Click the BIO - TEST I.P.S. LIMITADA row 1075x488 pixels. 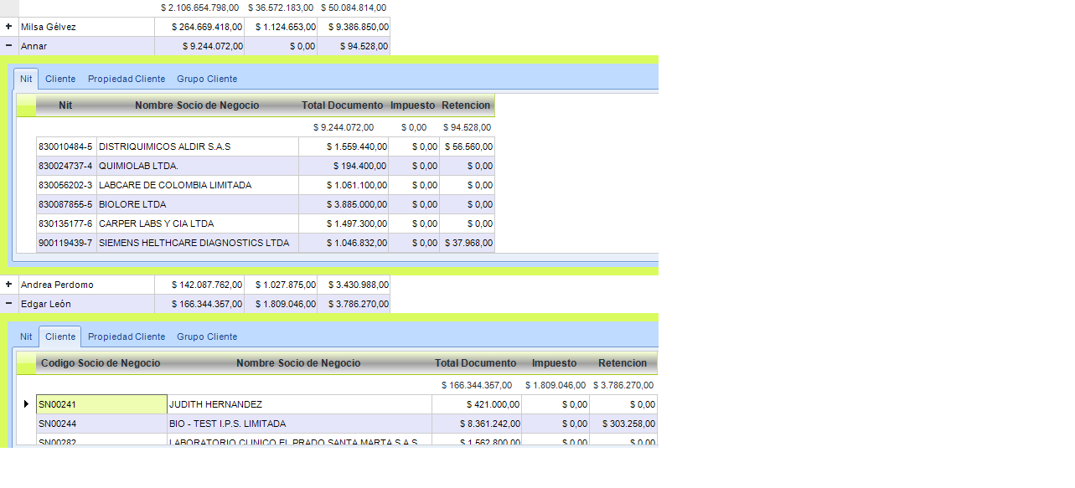pyautogui.click(x=347, y=424)
